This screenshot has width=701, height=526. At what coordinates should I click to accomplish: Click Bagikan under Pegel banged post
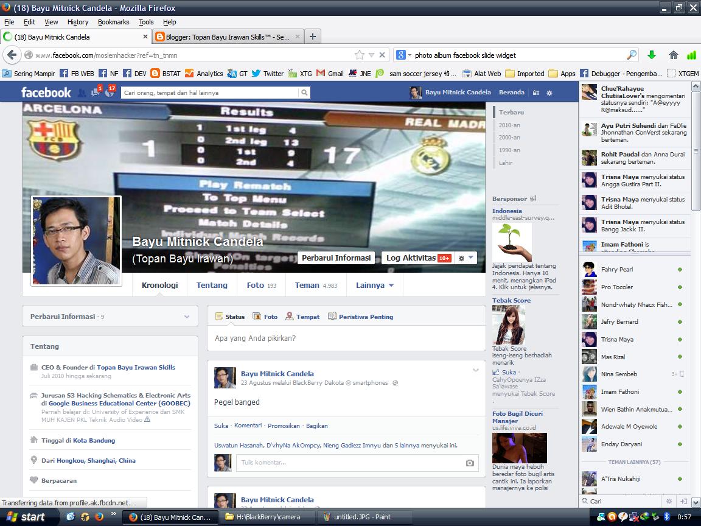[316, 426]
